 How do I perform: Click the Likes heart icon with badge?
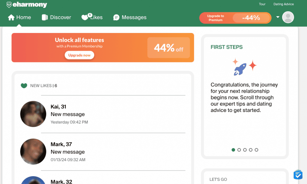[85, 17]
